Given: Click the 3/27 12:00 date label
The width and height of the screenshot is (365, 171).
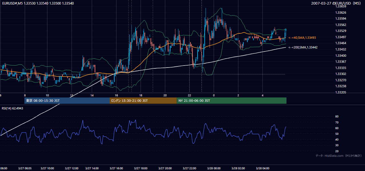Looking at the screenshot, I should point(71,168).
